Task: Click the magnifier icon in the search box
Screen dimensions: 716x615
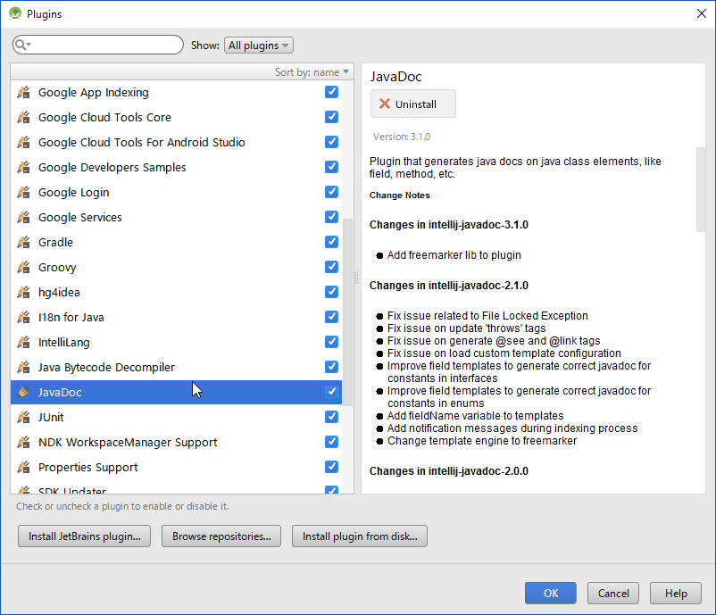Action: point(22,45)
